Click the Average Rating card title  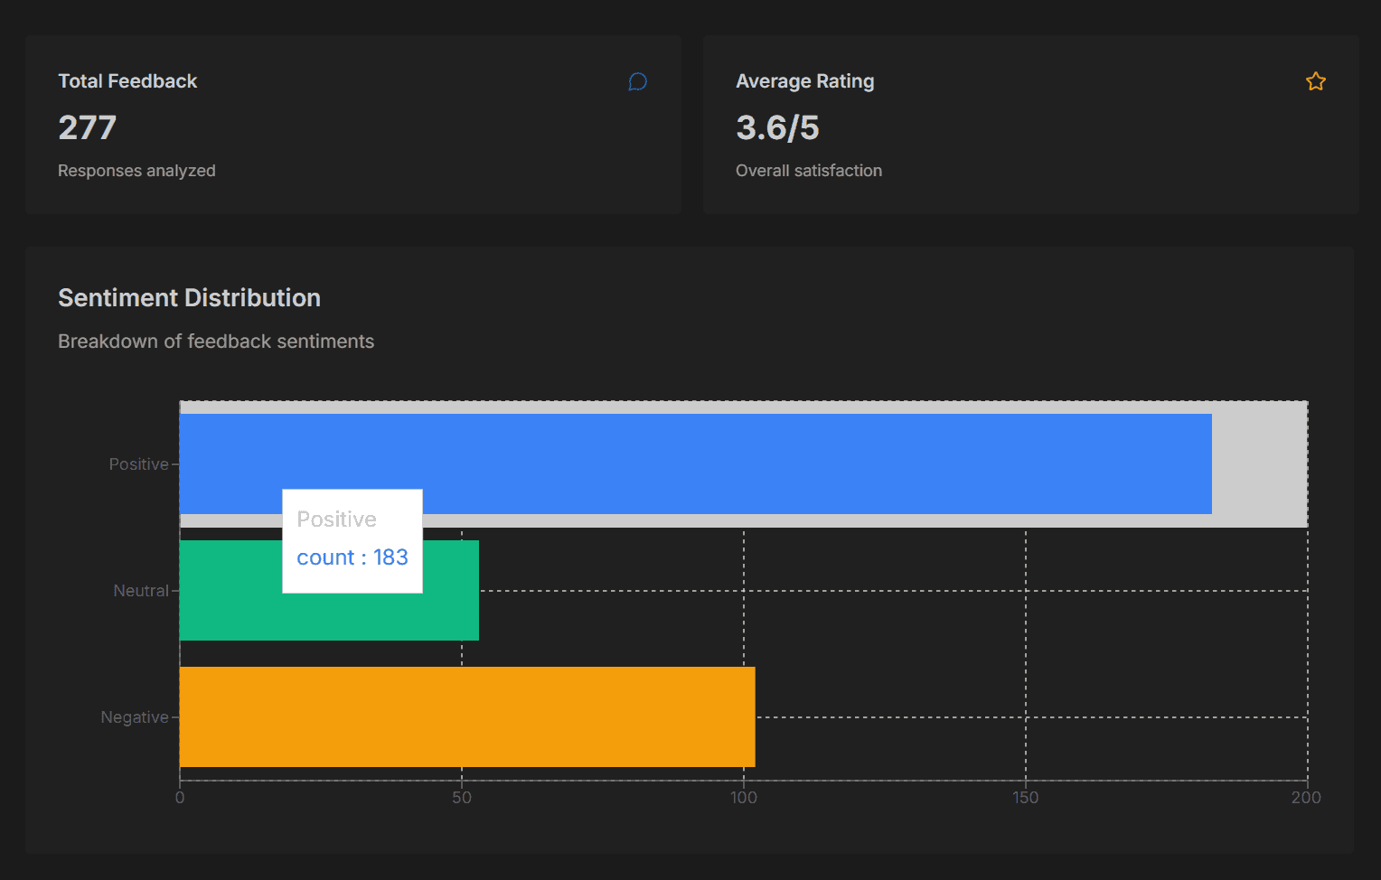[x=804, y=81]
